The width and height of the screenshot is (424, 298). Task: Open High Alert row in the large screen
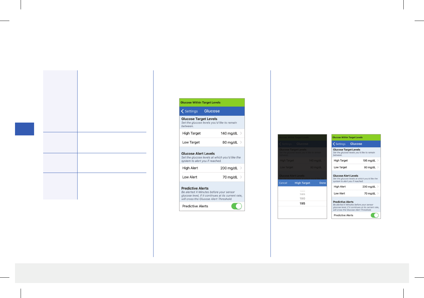(212, 168)
